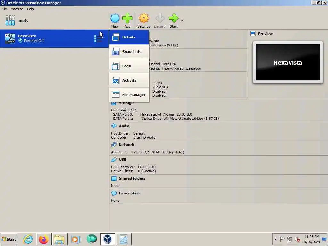328x246 pixels.
Task: Click the Preview section monitor icon
Action: click(x=253, y=33)
